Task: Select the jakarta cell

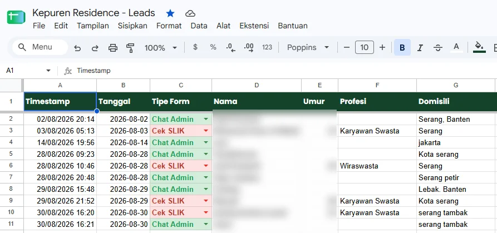Action: tap(456, 143)
